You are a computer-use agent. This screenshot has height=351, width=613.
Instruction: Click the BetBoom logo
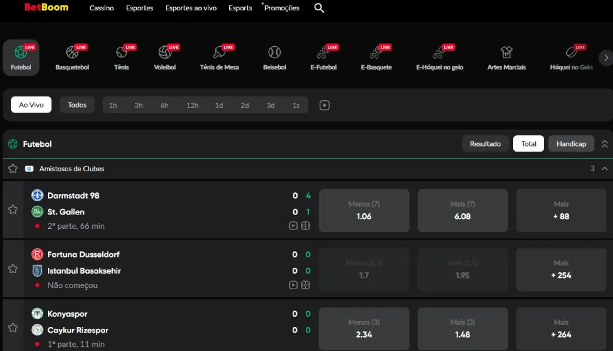(46, 7)
